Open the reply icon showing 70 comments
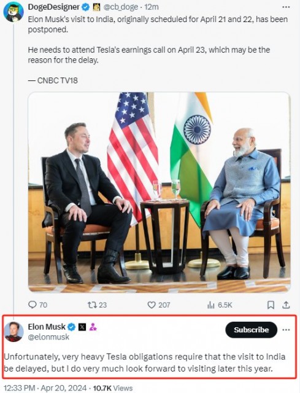 click(x=33, y=305)
